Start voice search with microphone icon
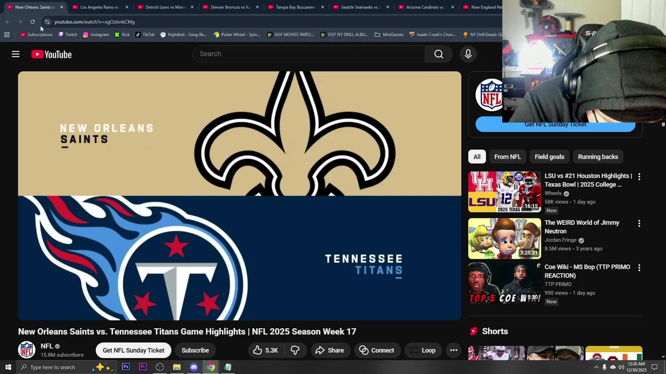The image size is (666, 374). (468, 54)
